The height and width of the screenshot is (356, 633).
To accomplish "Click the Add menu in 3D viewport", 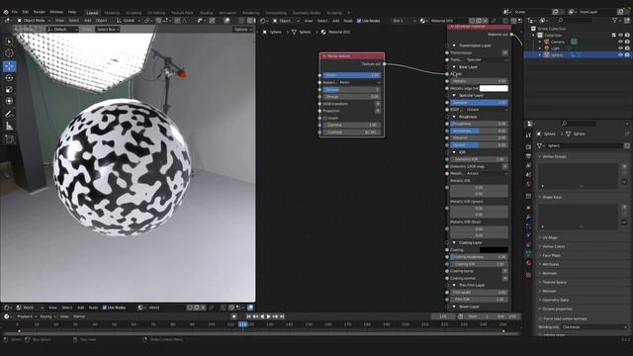I will click(88, 21).
